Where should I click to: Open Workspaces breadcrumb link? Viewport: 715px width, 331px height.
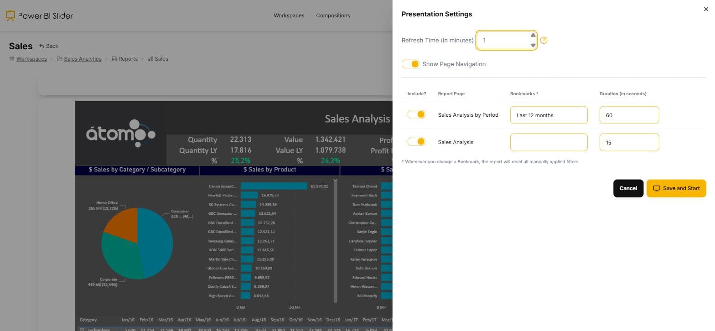tap(31, 59)
